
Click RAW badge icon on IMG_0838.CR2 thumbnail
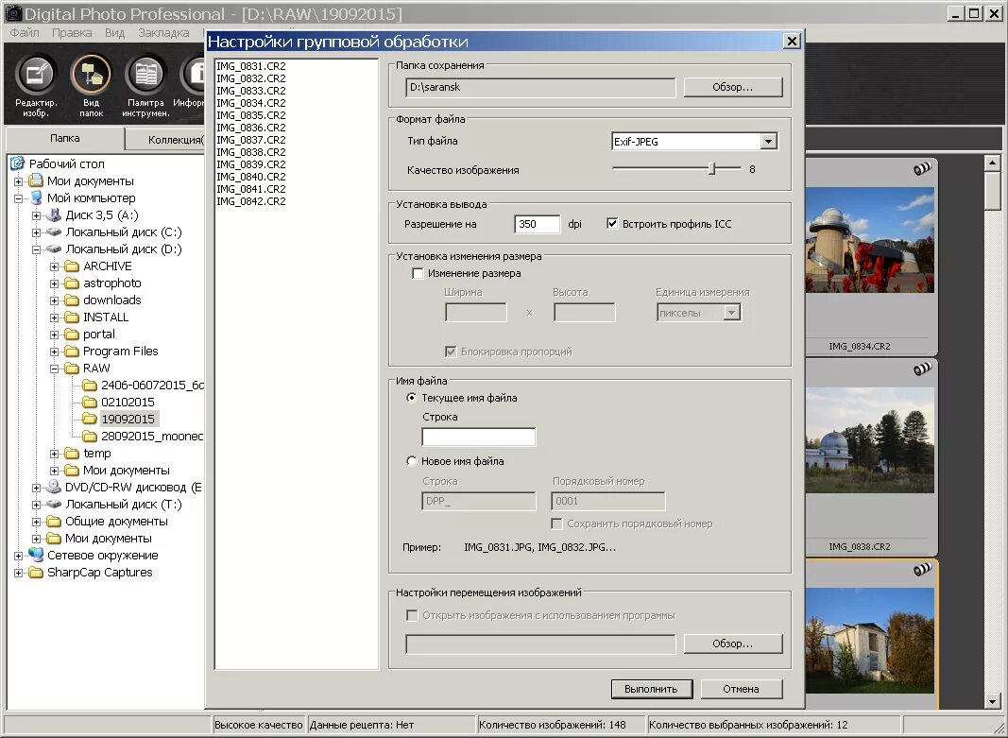click(x=922, y=369)
